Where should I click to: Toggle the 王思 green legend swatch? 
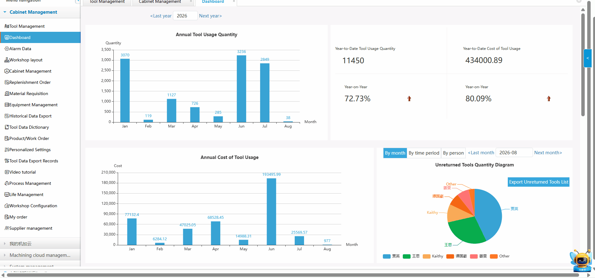pyautogui.click(x=407, y=256)
